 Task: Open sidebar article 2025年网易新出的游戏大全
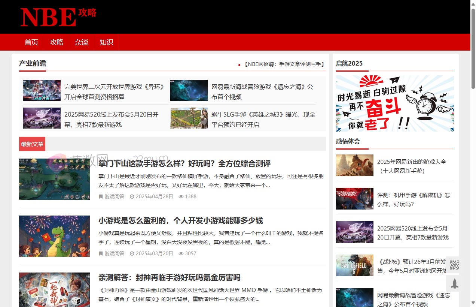(x=412, y=166)
